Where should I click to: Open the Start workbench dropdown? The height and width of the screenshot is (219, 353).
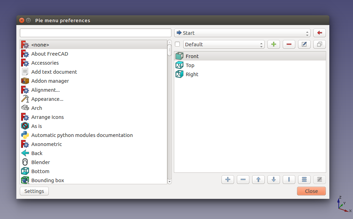point(242,33)
